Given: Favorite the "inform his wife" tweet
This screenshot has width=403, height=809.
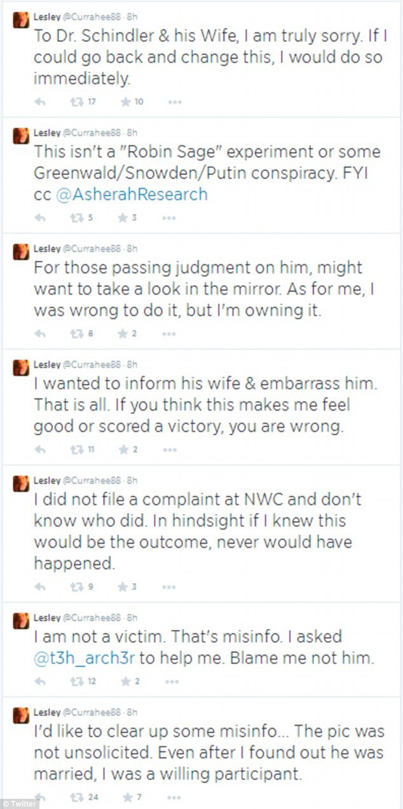Looking at the screenshot, I should pos(123,449).
